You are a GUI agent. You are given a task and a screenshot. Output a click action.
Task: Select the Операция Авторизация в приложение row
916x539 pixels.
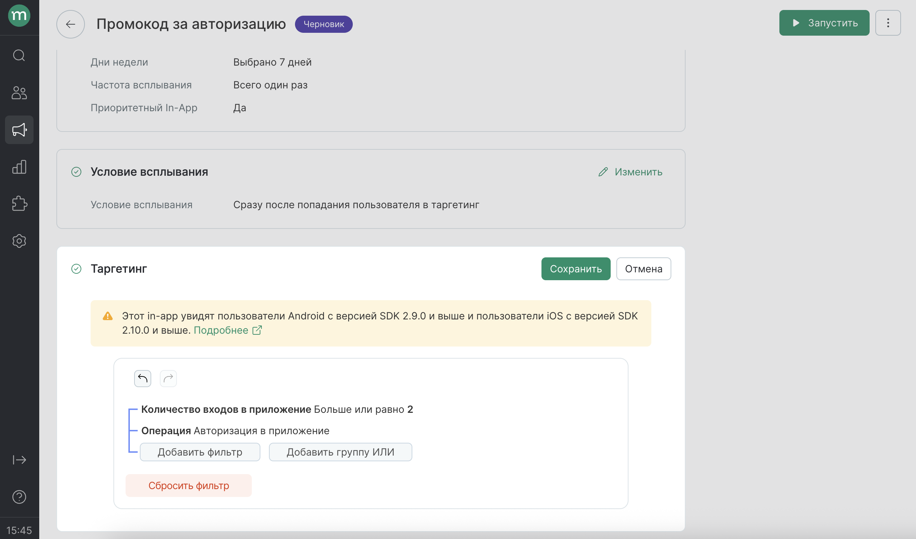tap(235, 431)
